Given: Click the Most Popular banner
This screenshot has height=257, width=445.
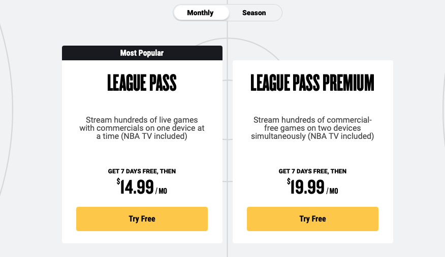Looking at the screenshot, I should coord(142,53).
